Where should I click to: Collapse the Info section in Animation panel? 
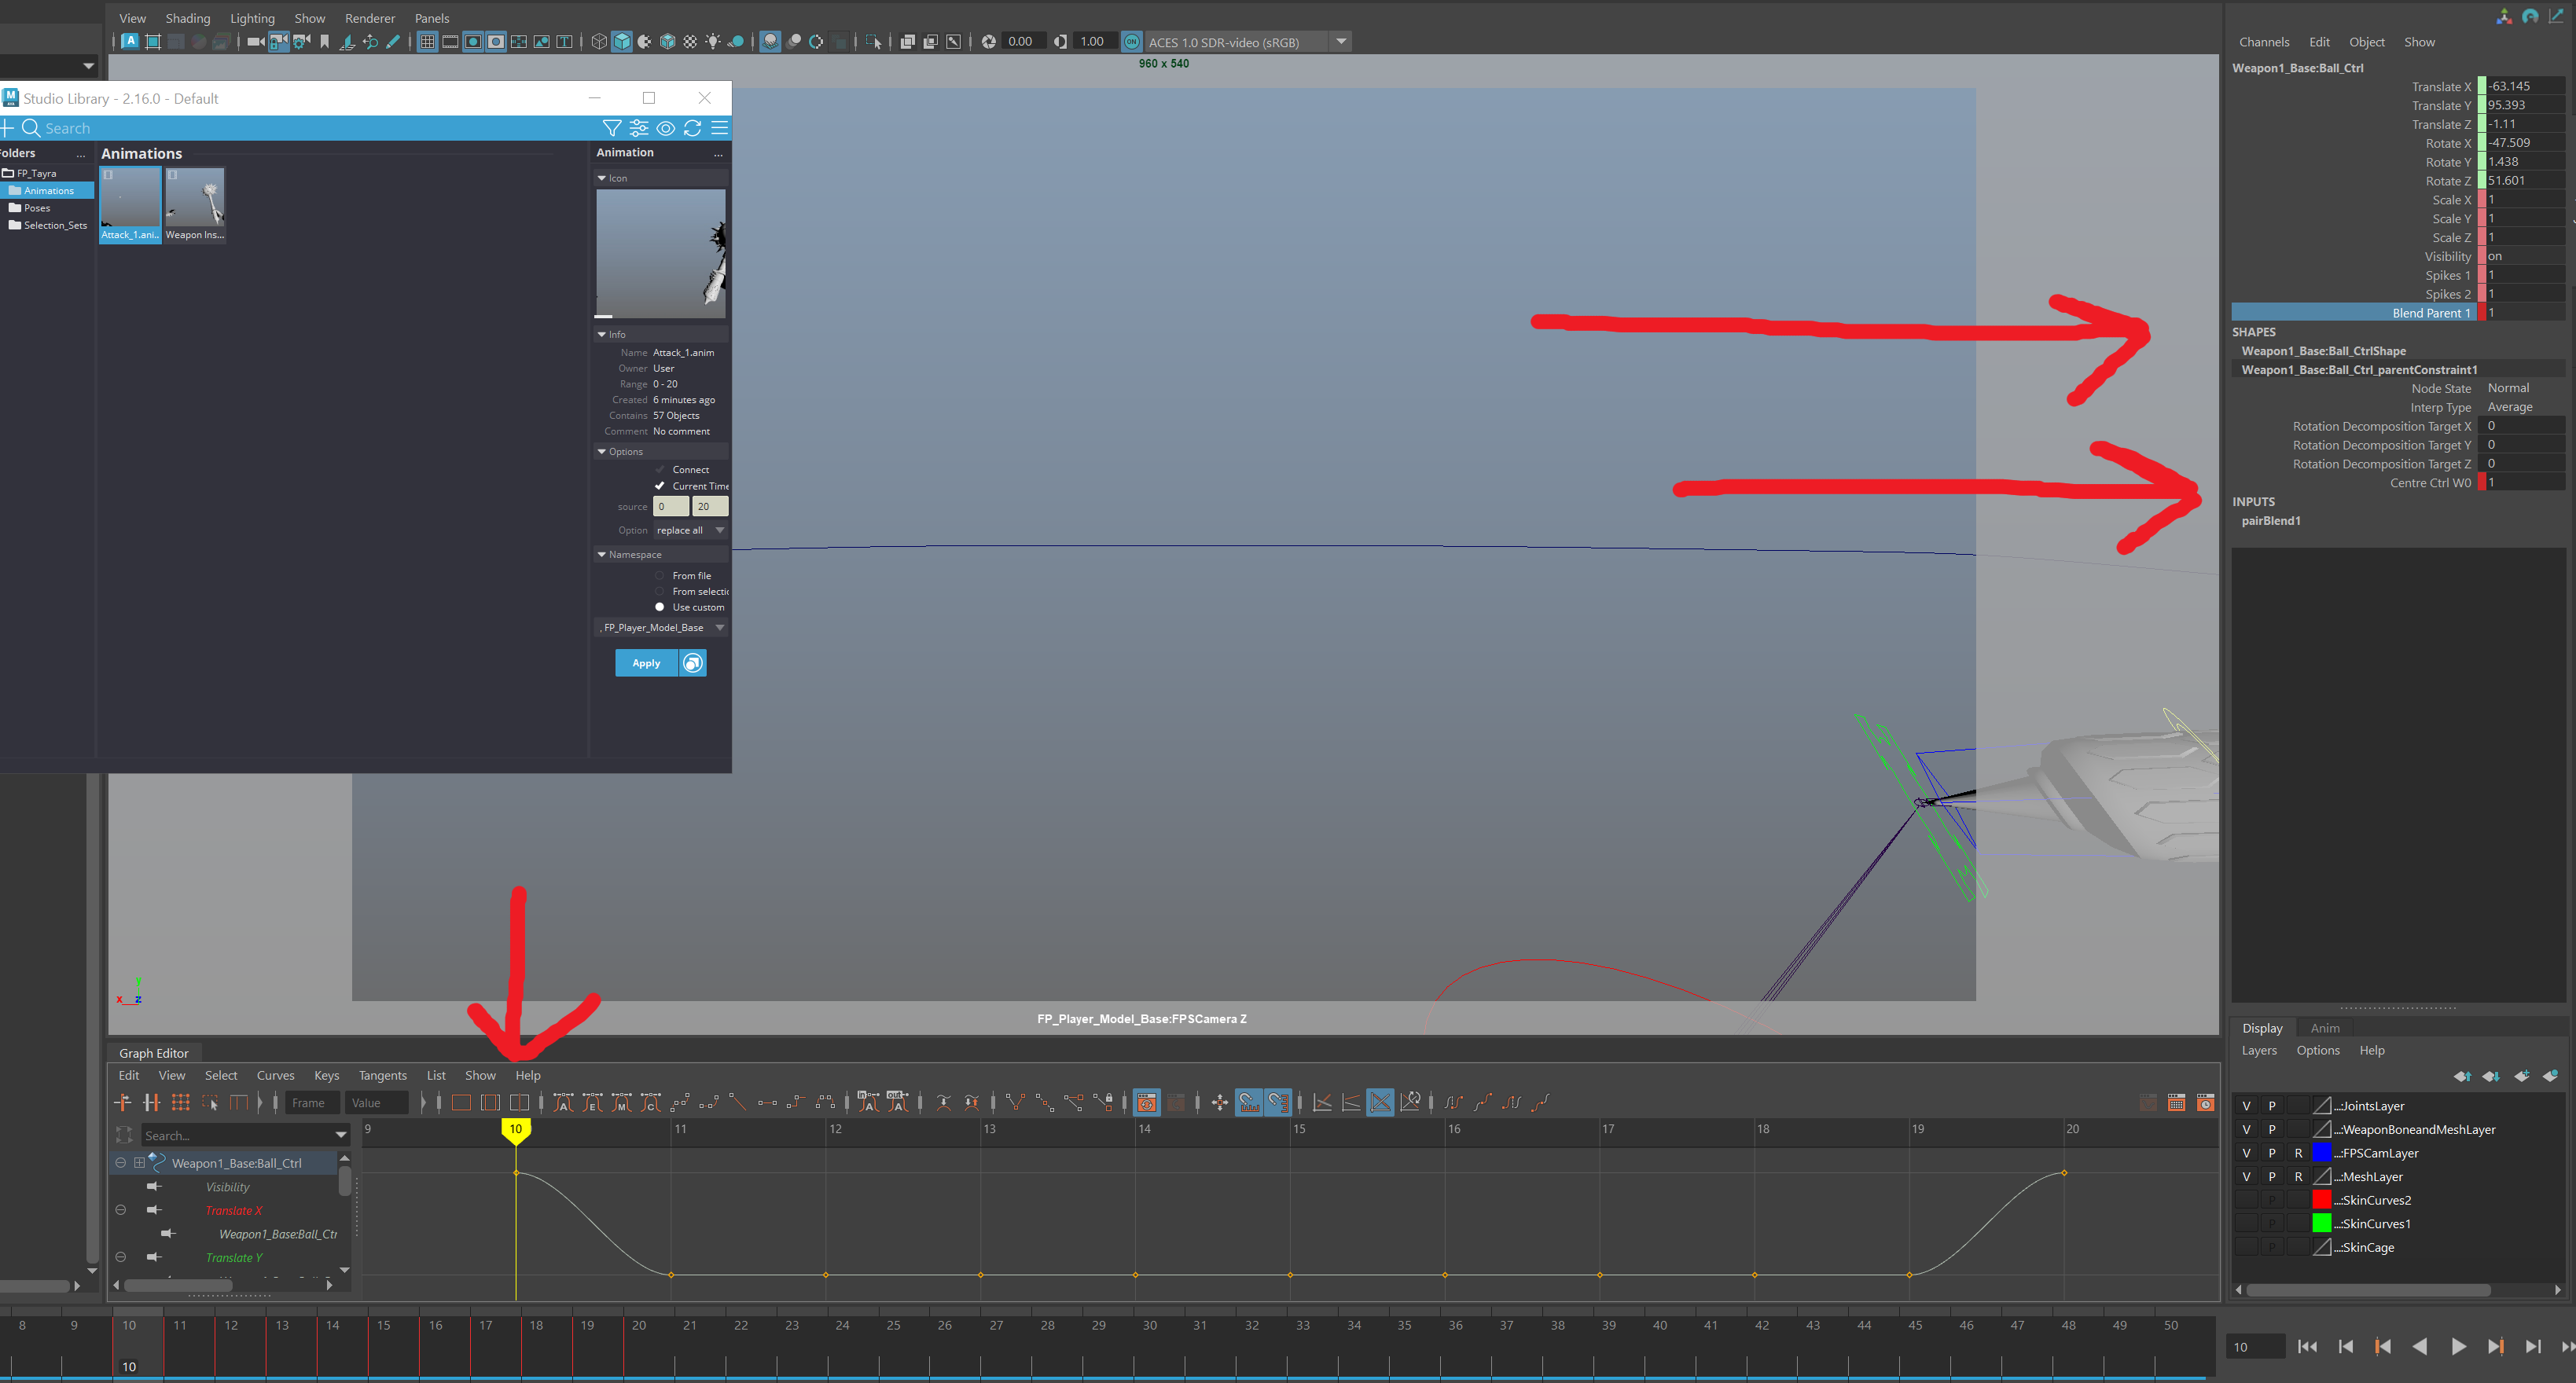(602, 335)
